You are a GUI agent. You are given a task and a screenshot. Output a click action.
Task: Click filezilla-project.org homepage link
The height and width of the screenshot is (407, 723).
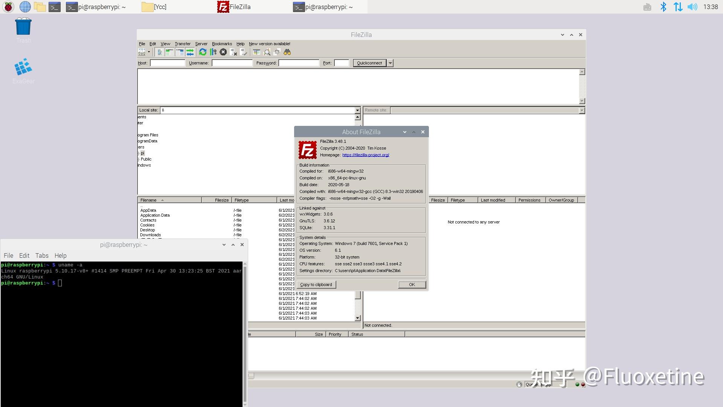click(x=366, y=155)
